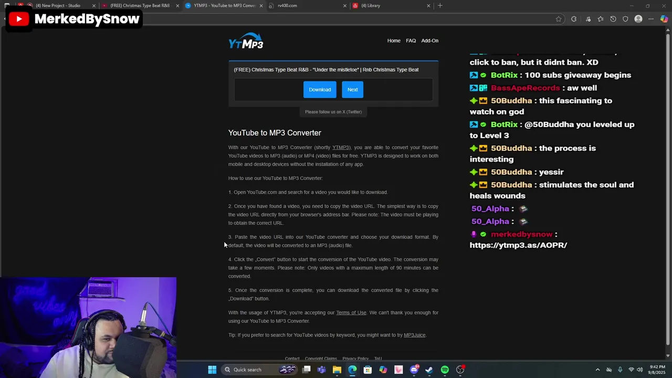Go to Home in site navigation
Image resolution: width=672 pixels, height=378 pixels.
pyautogui.click(x=394, y=40)
